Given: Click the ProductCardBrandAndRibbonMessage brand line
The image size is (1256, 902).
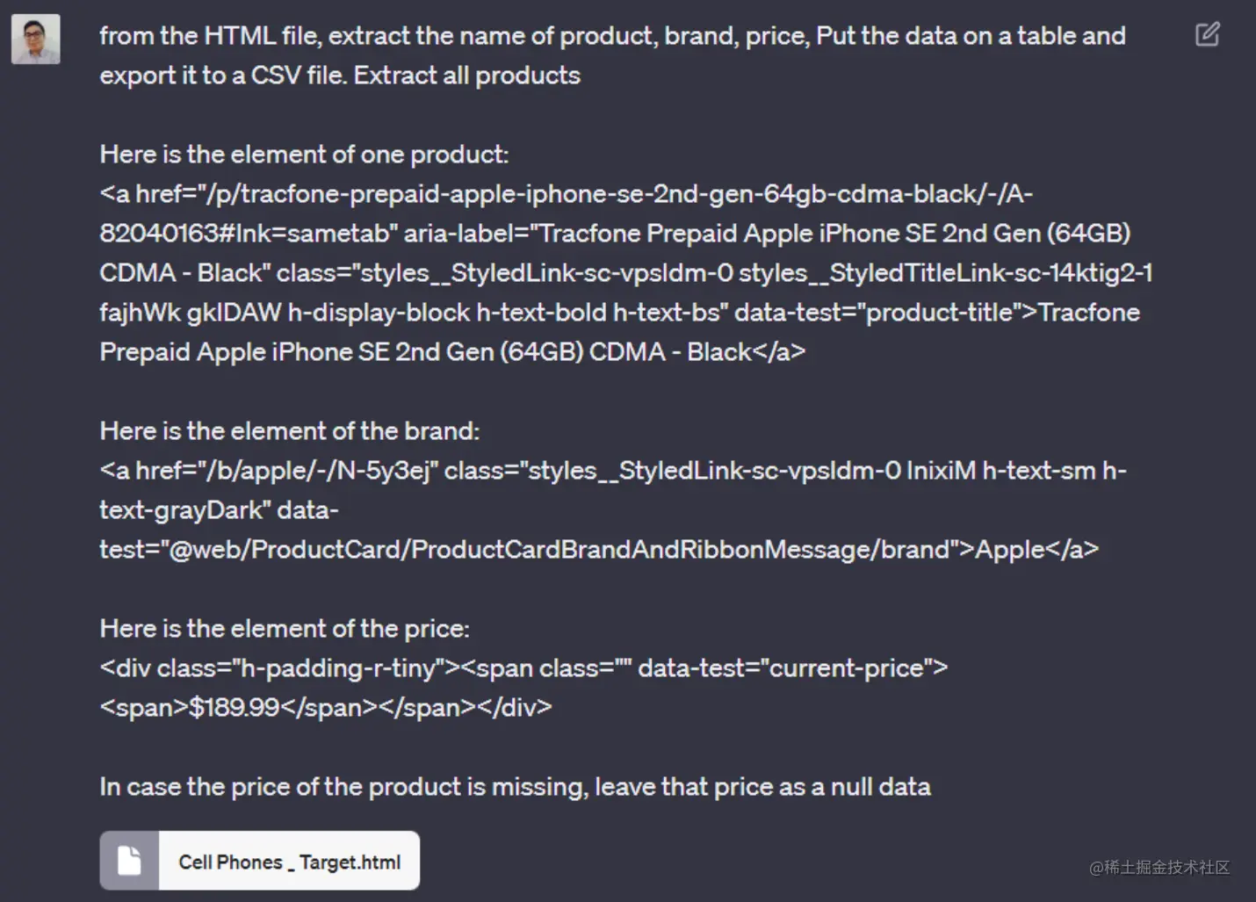Looking at the screenshot, I should [598, 550].
